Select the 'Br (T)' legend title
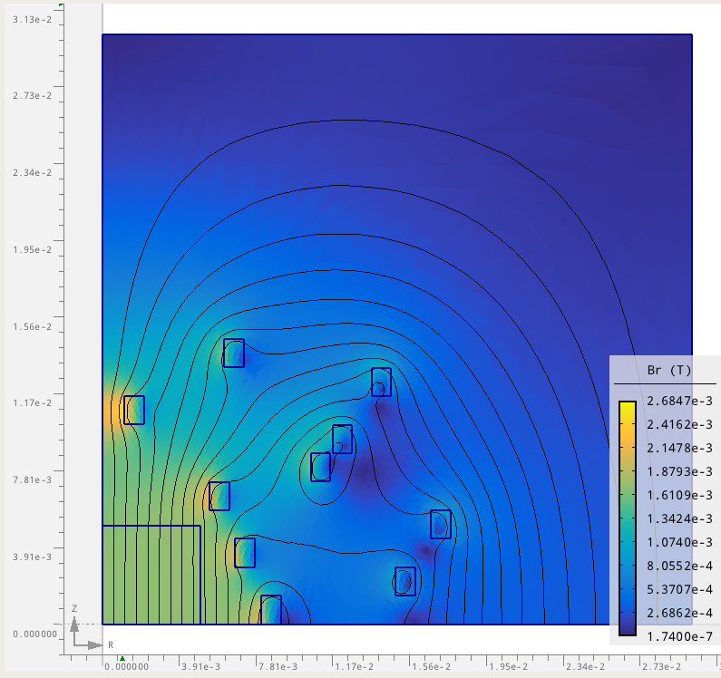The width and height of the screenshot is (721, 678). pyautogui.click(x=668, y=370)
